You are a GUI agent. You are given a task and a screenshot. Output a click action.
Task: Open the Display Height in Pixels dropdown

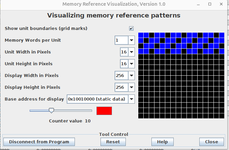(131, 87)
